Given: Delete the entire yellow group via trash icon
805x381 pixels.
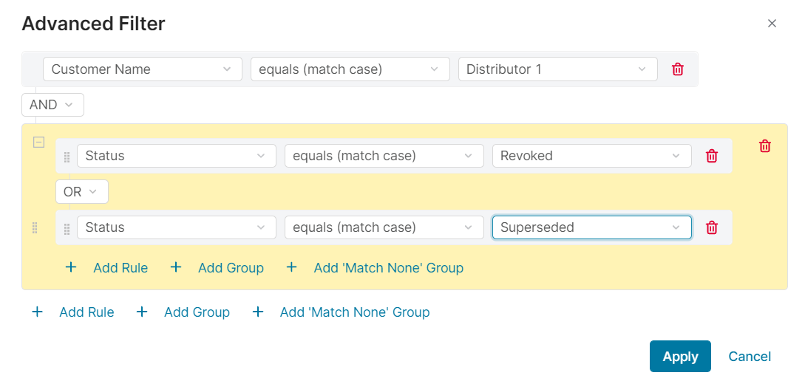Looking at the screenshot, I should [764, 146].
